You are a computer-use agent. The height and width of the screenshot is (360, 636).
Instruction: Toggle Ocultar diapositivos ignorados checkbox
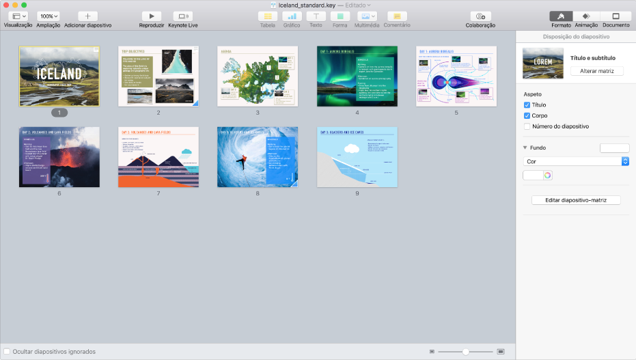point(7,352)
